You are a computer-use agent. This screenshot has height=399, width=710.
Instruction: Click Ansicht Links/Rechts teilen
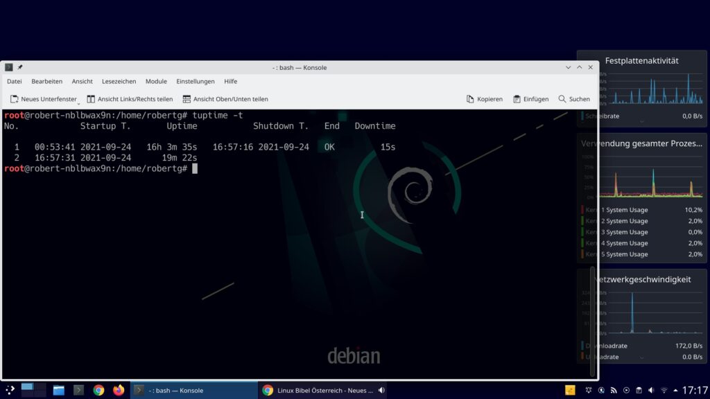click(x=130, y=99)
